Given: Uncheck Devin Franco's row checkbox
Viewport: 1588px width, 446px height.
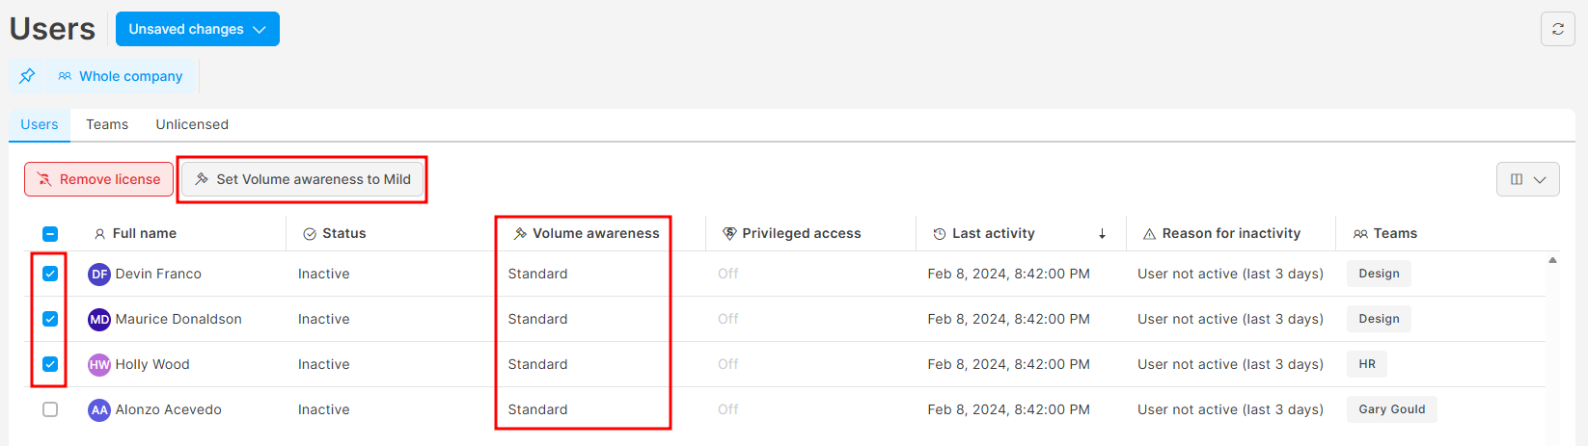Looking at the screenshot, I should point(50,274).
